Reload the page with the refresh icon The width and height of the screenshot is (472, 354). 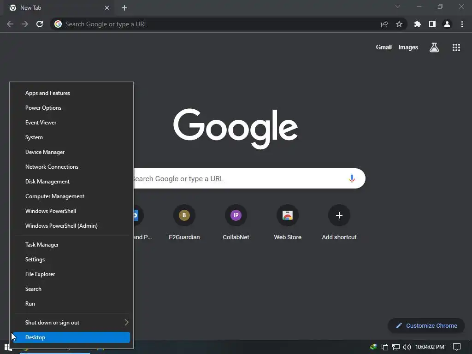(x=40, y=24)
